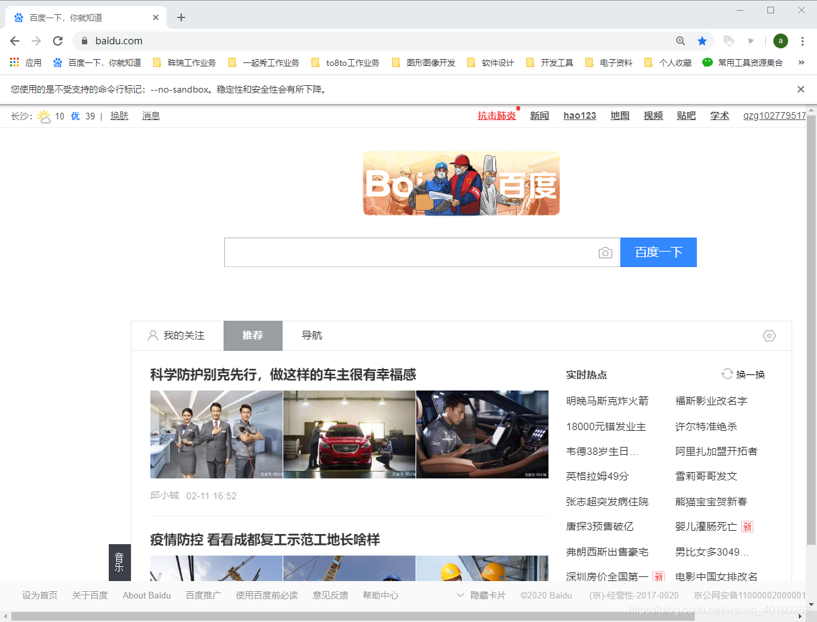Click the 音乐 side tab
The width and height of the screenshot is (817, 622).
pos(119,562)
